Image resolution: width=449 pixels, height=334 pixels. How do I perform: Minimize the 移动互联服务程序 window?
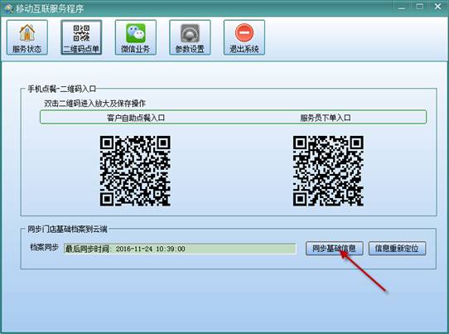pos(402,7)
